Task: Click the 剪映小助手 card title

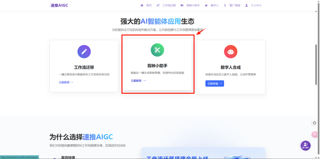Action: click(157, 66)
